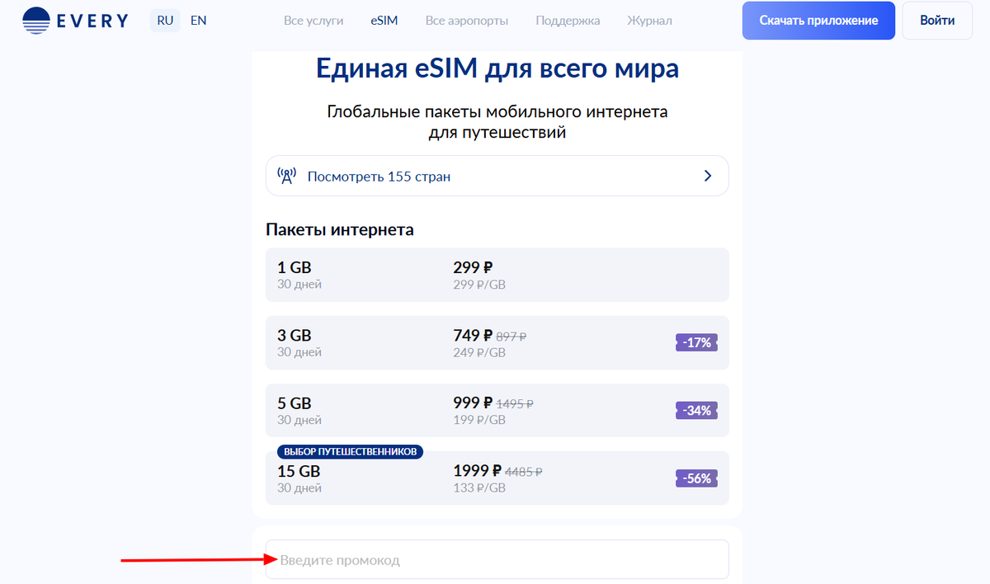
Task: Click the antenna icon beside countries list
Action: click(286, 177)
